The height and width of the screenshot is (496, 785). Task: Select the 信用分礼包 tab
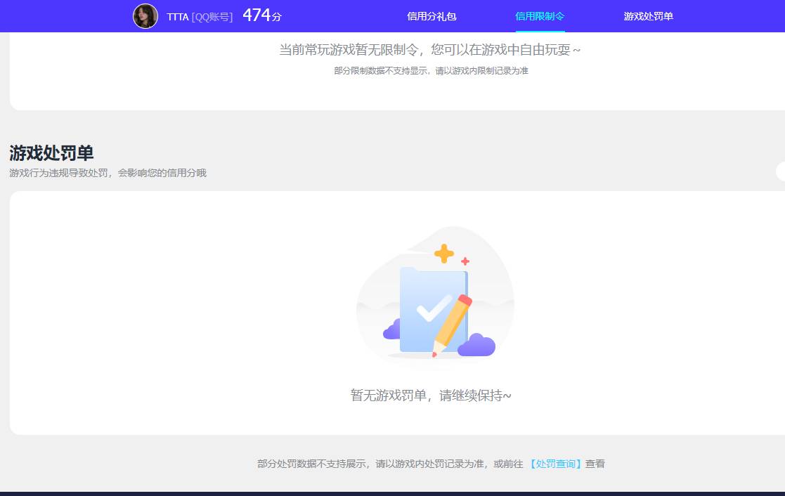432,16
